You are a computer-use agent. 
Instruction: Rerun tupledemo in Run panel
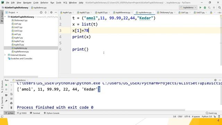(6, 85)
